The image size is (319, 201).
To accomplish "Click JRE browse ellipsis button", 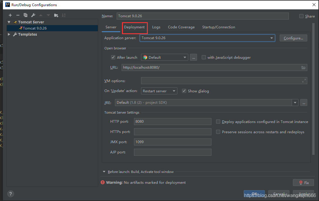I will point(304,103).
